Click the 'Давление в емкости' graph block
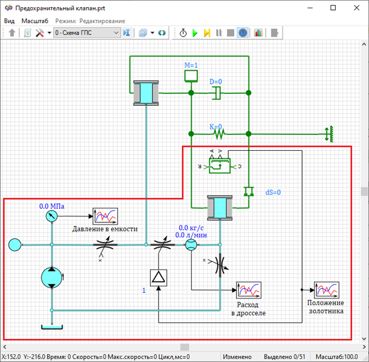 105,216
